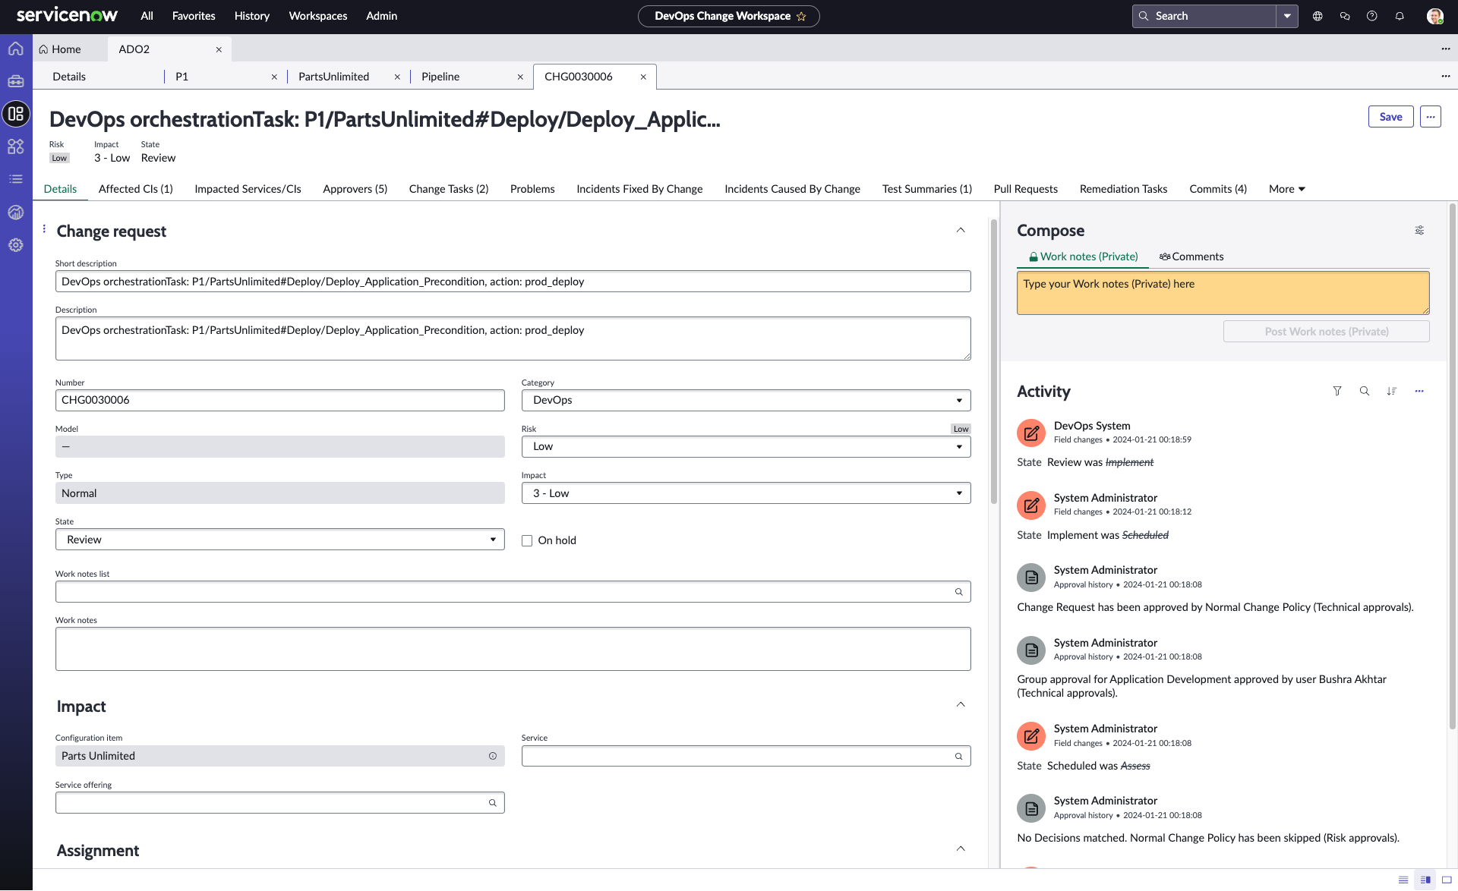This screenshot has width=1458, height=891.
Task: Open the State dropdown showing Review
Action: pyautogui.click(x=279, y=540)
